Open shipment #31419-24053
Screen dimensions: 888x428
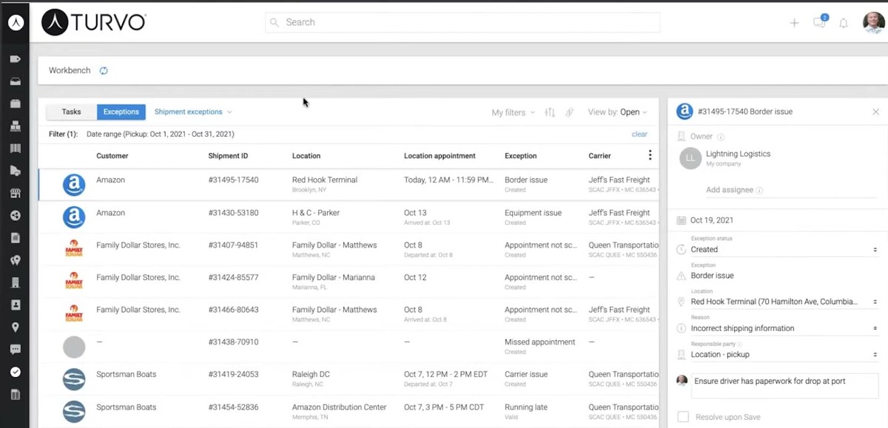pos(233,375)
